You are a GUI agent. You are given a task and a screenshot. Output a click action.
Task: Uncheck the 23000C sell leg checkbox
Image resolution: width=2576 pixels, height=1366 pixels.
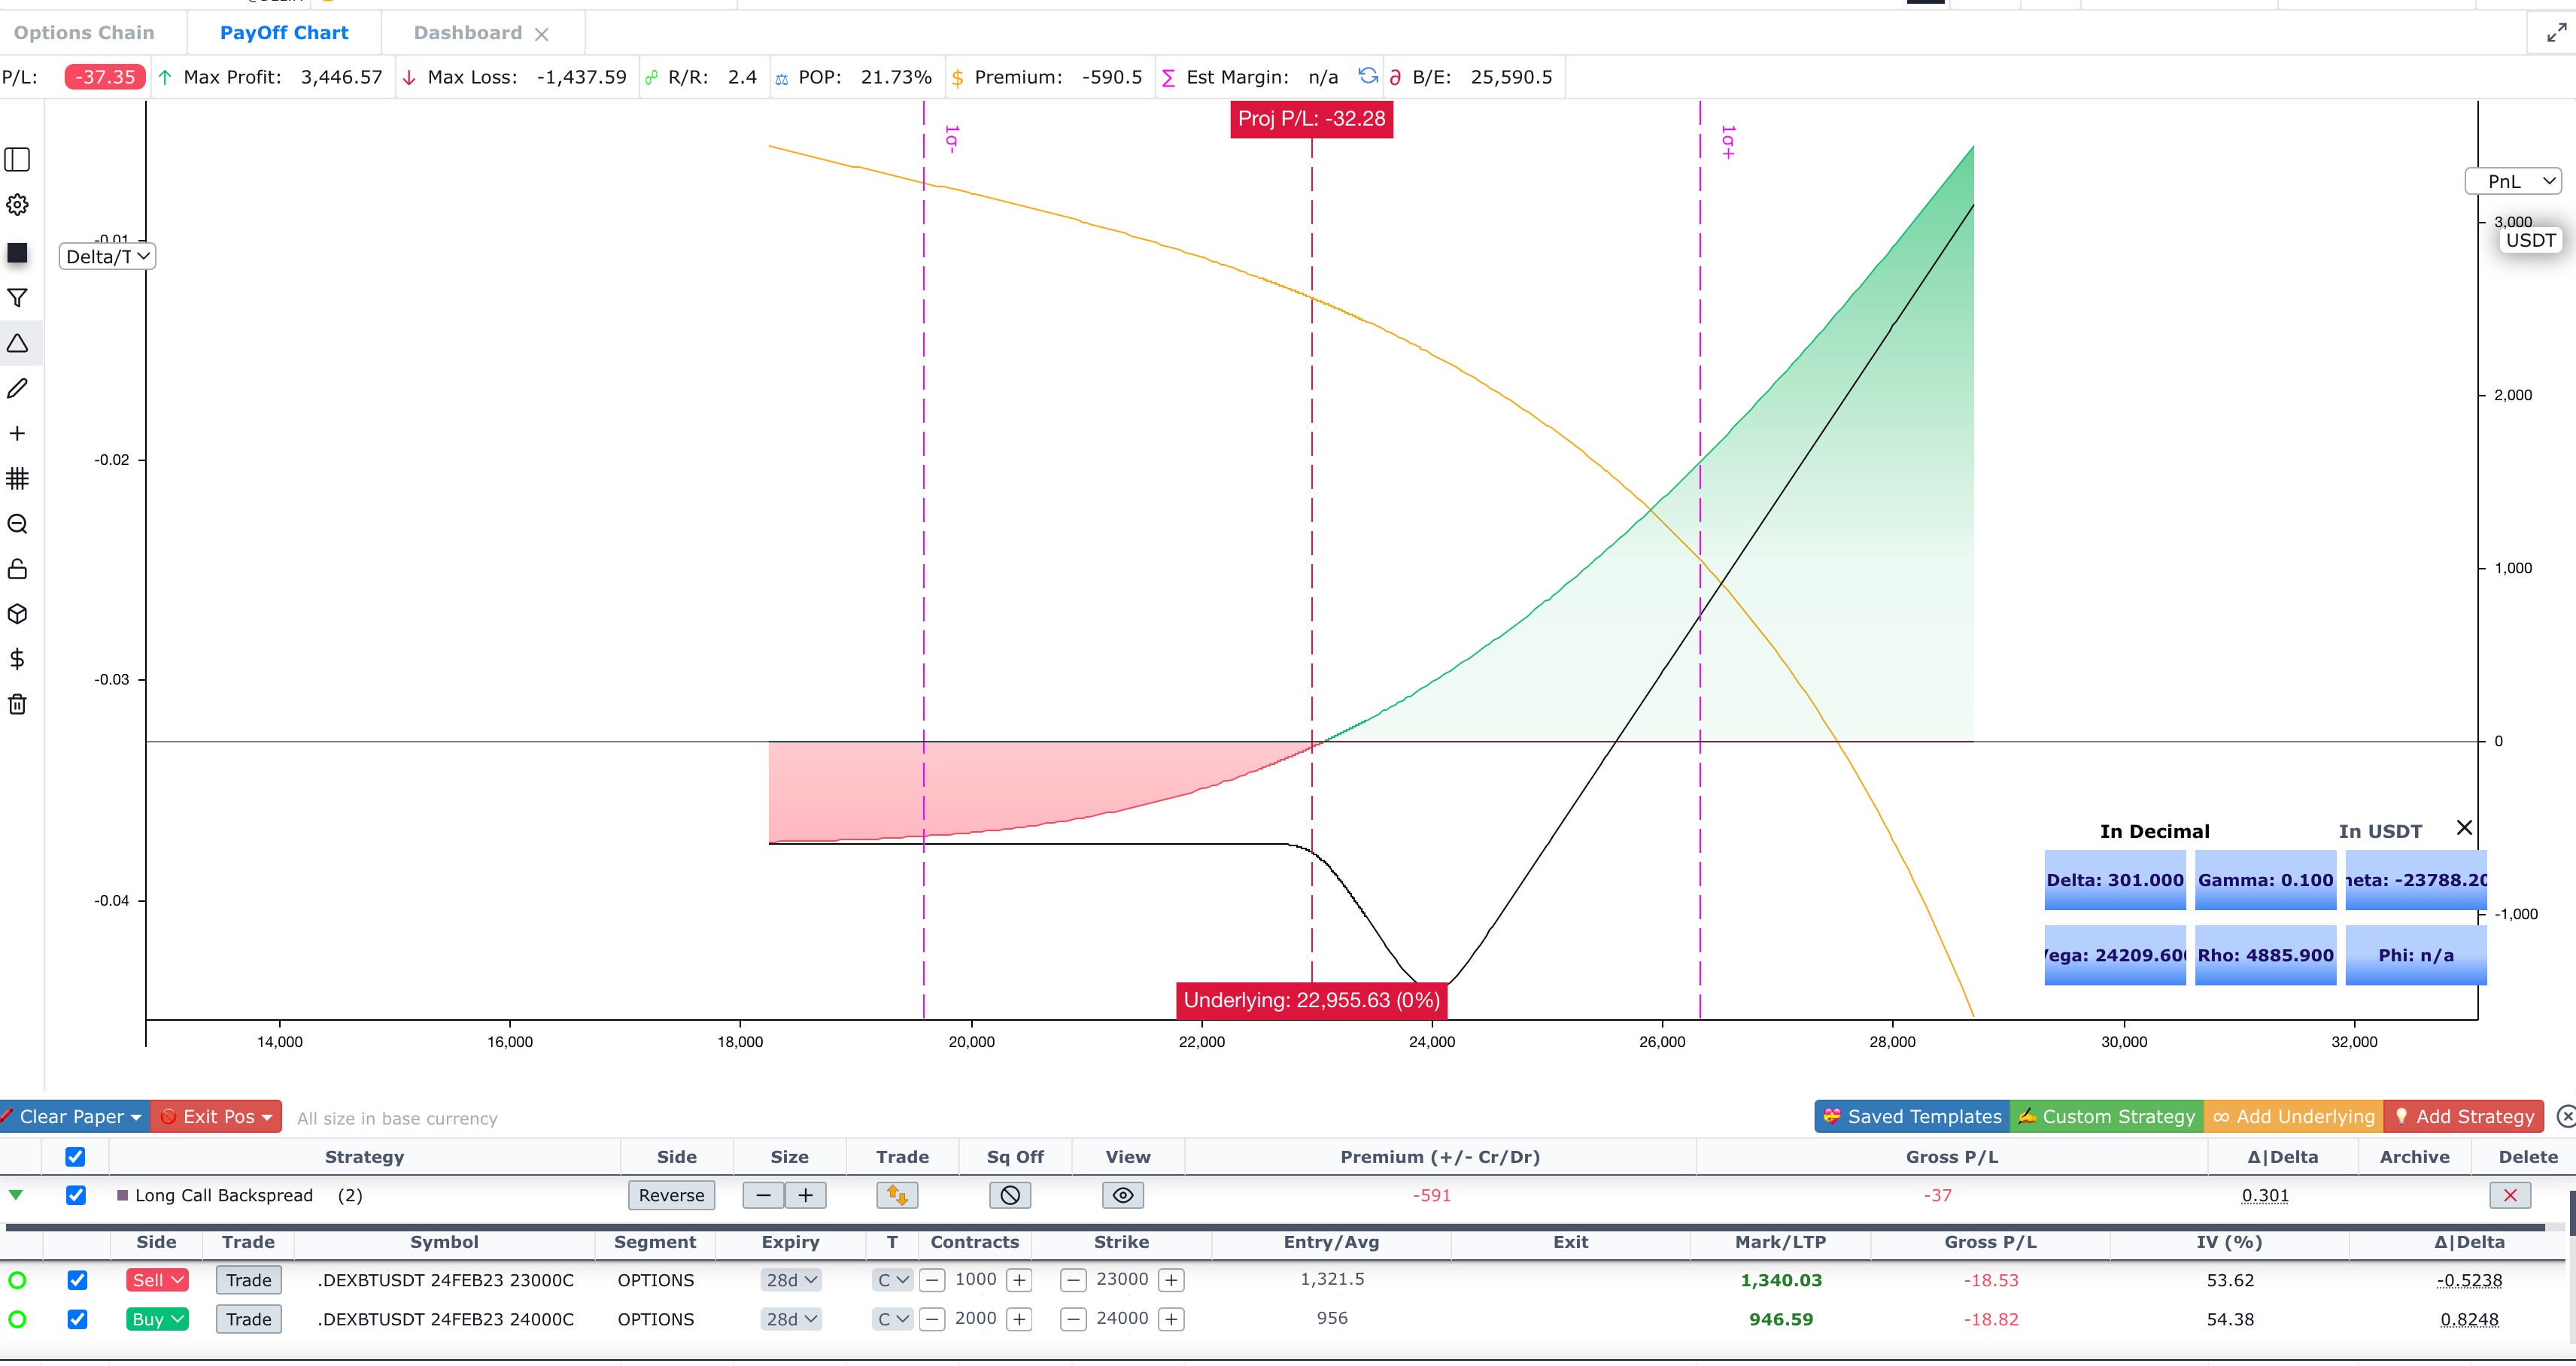77,1280
